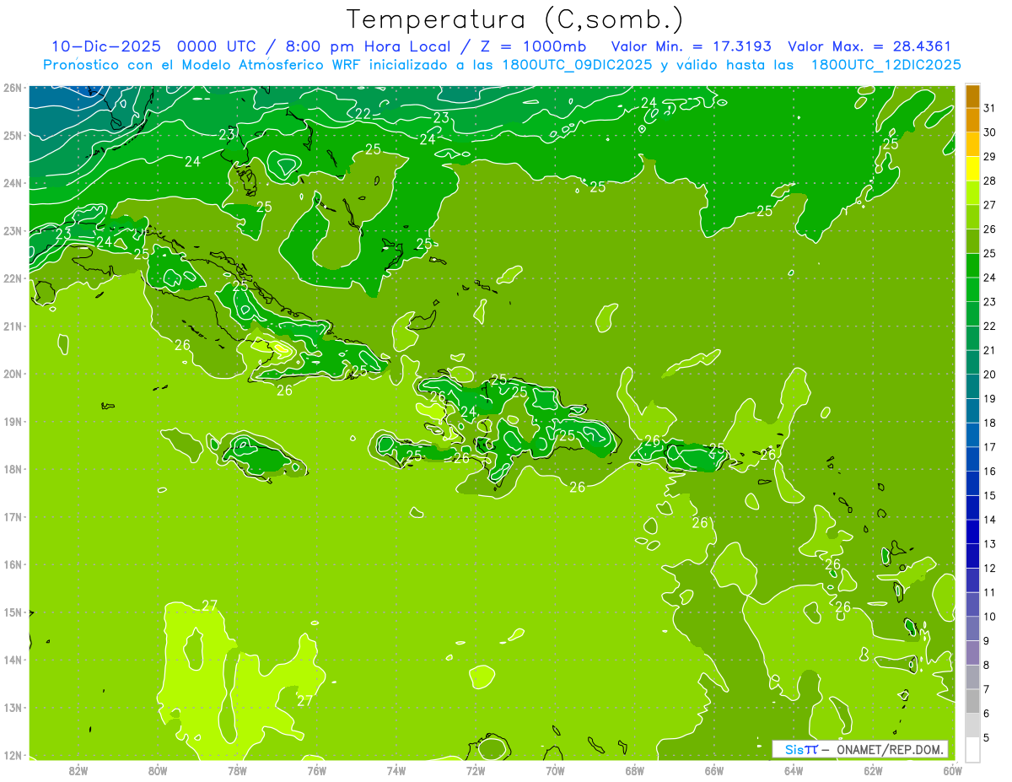Click the '20N' latitude axis label

coord(13,374)
